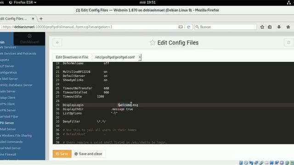Screen dimensions: 294x165
Task: Click the DefaultServer directive on line 22
Action: point(74,76)
